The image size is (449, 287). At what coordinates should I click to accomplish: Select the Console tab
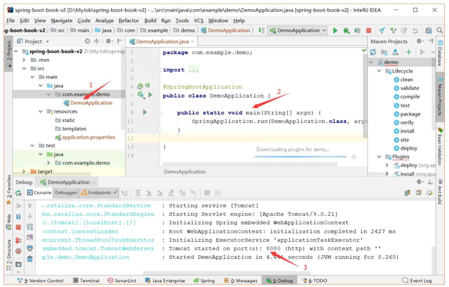click(39, 192)
